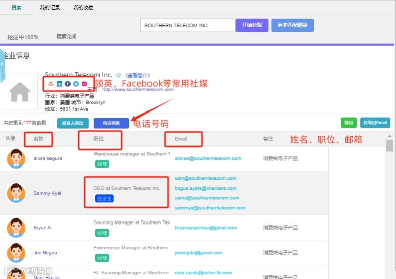The height and width of the screenshot is (279, 396).
Task: Click the contact list scrollbar up arrow
Action: tap(390, 136)
